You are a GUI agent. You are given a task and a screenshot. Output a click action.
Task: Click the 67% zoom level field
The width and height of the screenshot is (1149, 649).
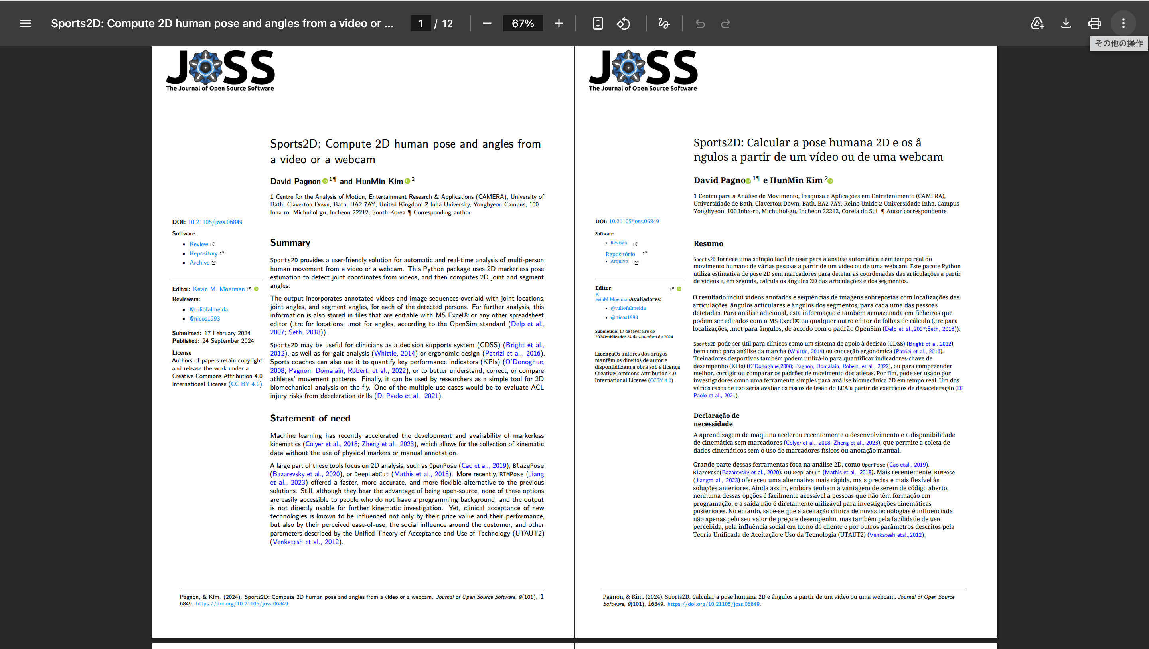(x=523, y=23)
